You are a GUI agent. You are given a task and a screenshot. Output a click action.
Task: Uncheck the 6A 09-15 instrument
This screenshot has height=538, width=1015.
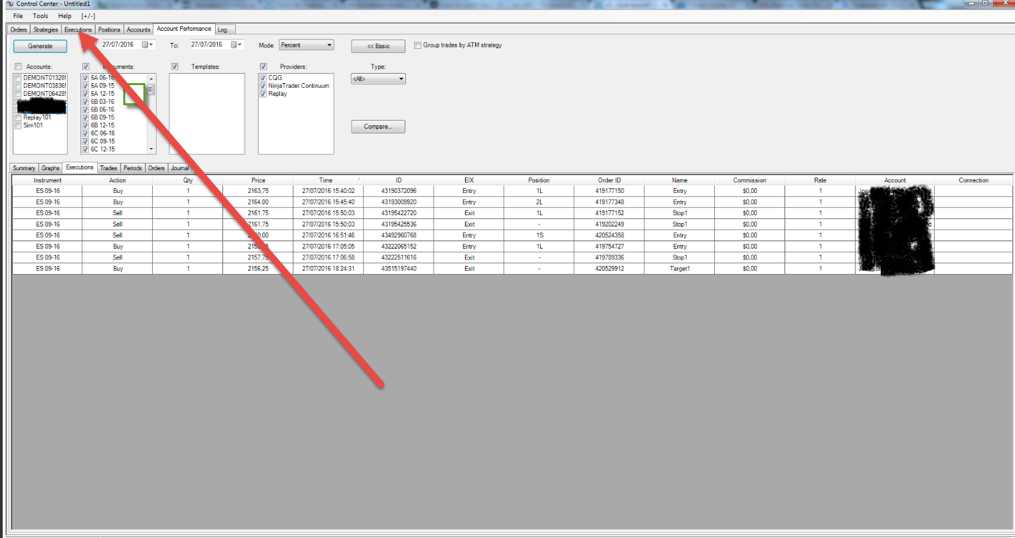click(86, 86)
